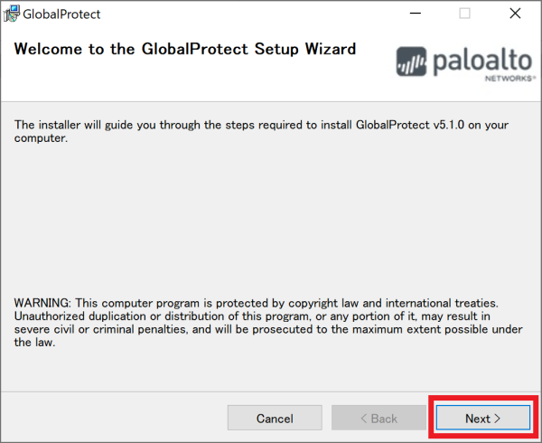The width and height of the screenshot is (542, 443).
Task: Click the word "computer." ending the description
Action: [x=41, y=138]
